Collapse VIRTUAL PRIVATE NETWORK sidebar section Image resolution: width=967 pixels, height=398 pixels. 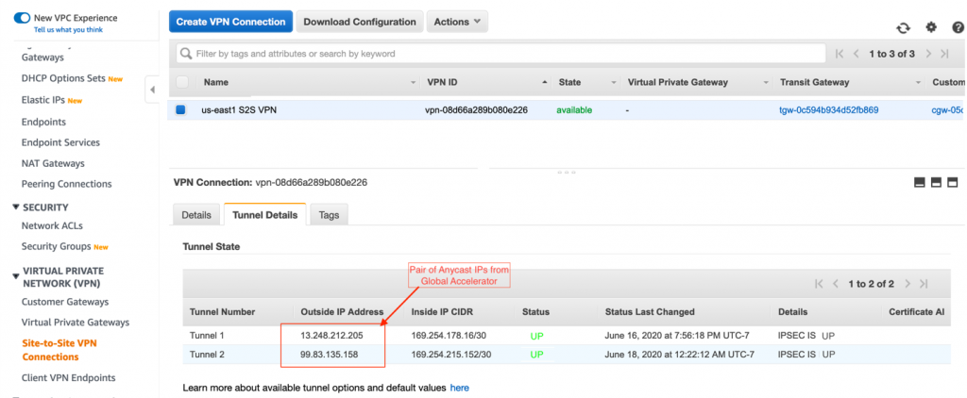[x=16, y=276]
